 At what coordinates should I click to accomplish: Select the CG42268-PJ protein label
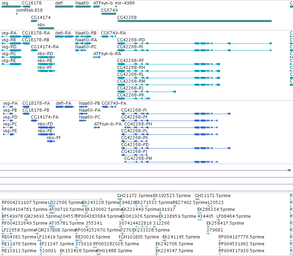point(134,152)
